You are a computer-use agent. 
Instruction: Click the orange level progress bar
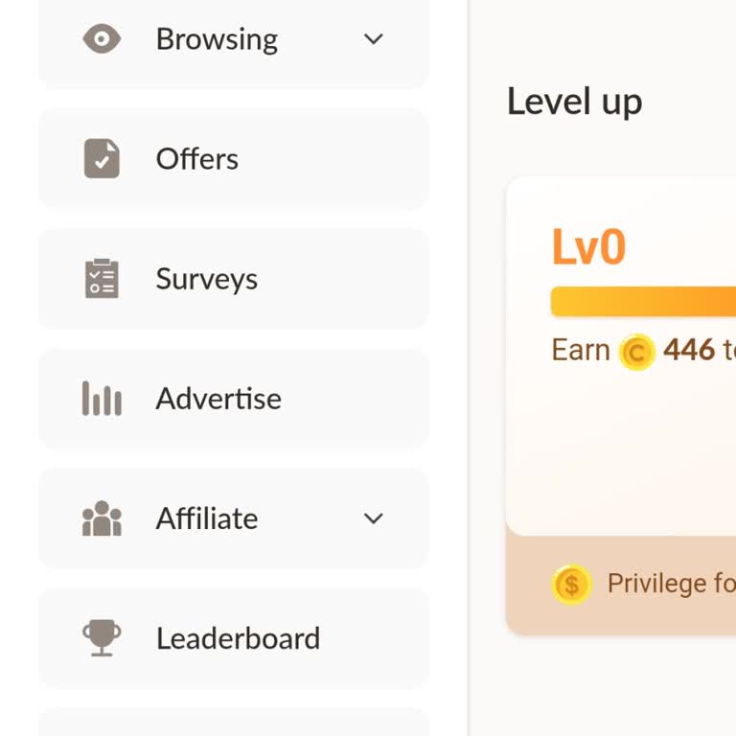[x=642, y=302]
